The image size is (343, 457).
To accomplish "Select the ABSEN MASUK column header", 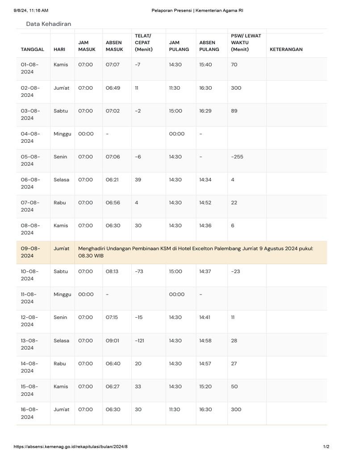I will [x=114, y=46].
